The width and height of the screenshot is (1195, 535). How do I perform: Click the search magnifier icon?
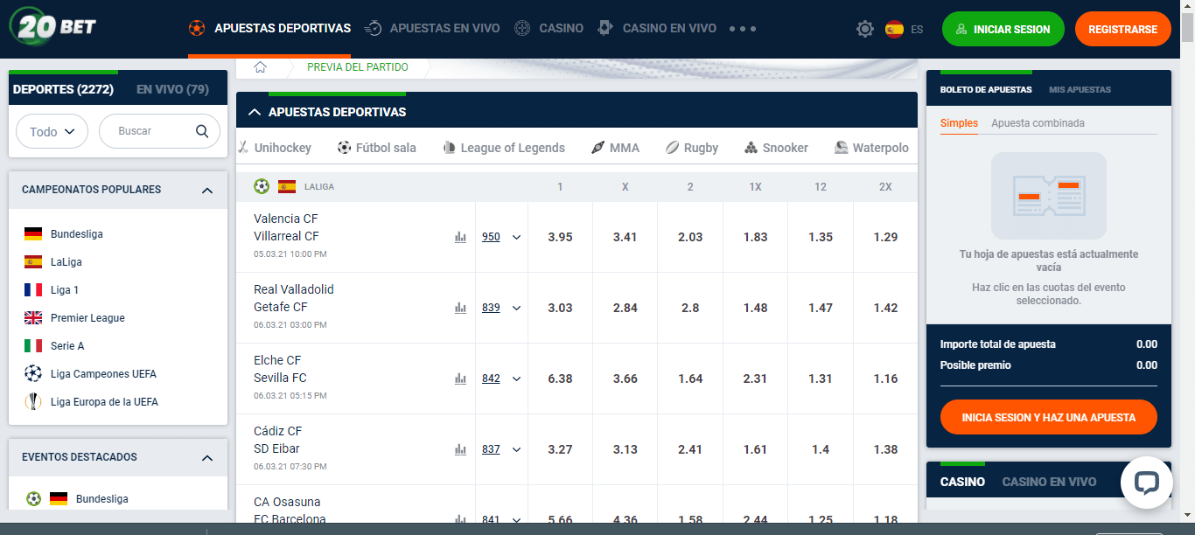coord(202,131)
